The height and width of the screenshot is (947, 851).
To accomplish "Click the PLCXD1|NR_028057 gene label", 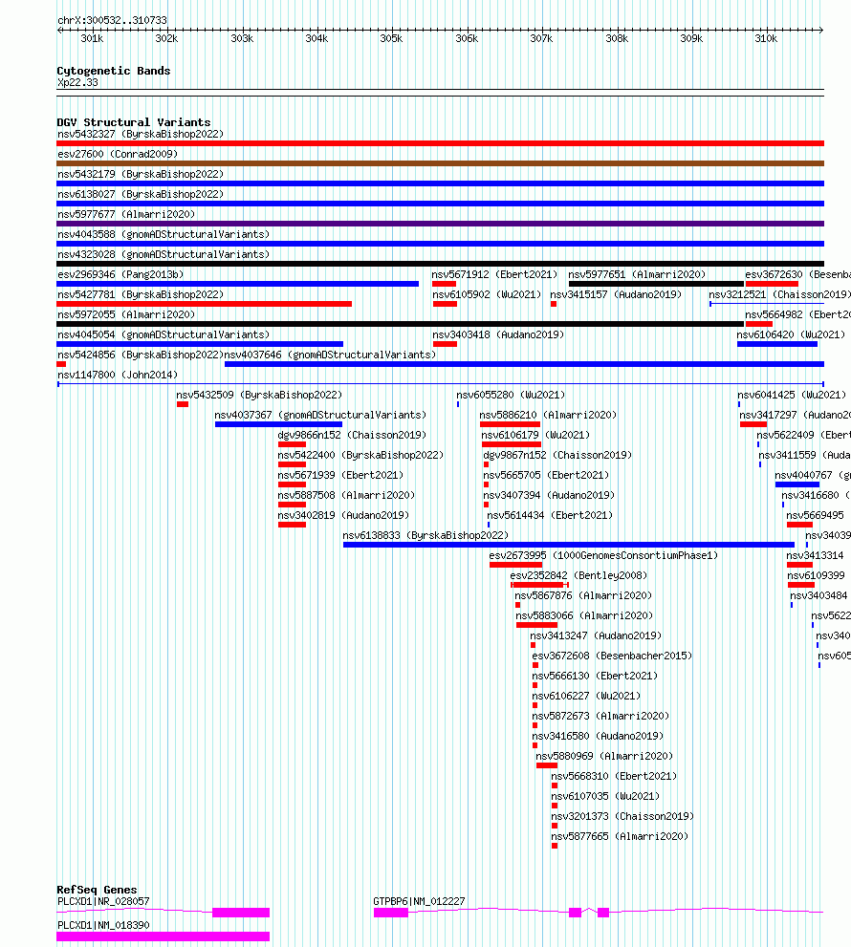I will [103, 901].
